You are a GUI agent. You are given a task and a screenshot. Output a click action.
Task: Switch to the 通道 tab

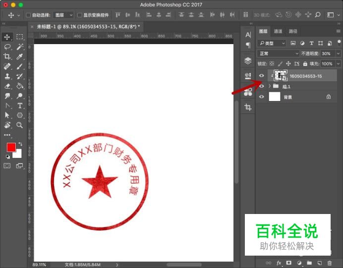coord(278,31)
